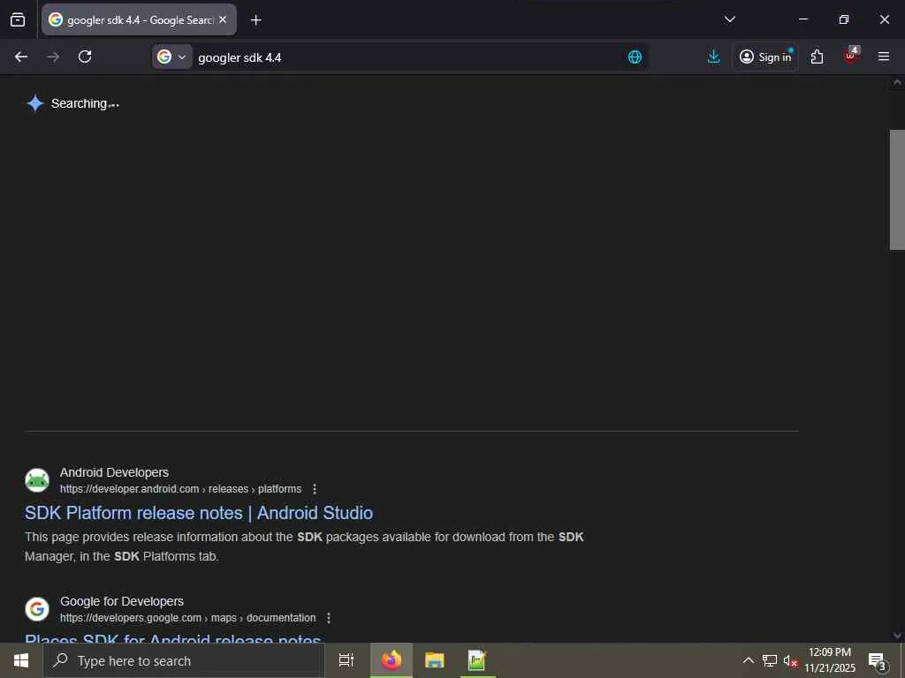Click the developers.google.com URL breadcrumb
The width and height of the screenshot is (905, 678).
(187, 618)
